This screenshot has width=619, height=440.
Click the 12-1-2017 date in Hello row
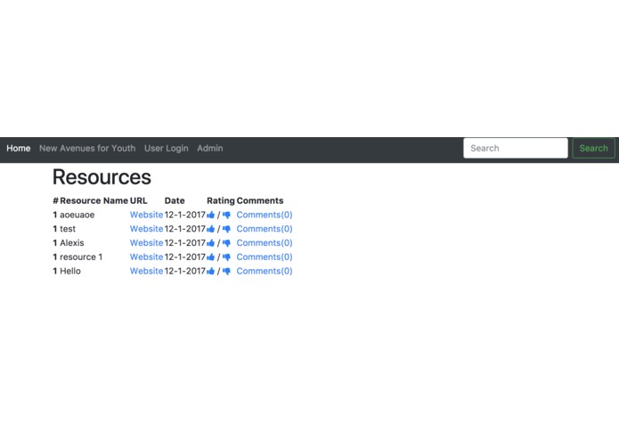[184, 271]
